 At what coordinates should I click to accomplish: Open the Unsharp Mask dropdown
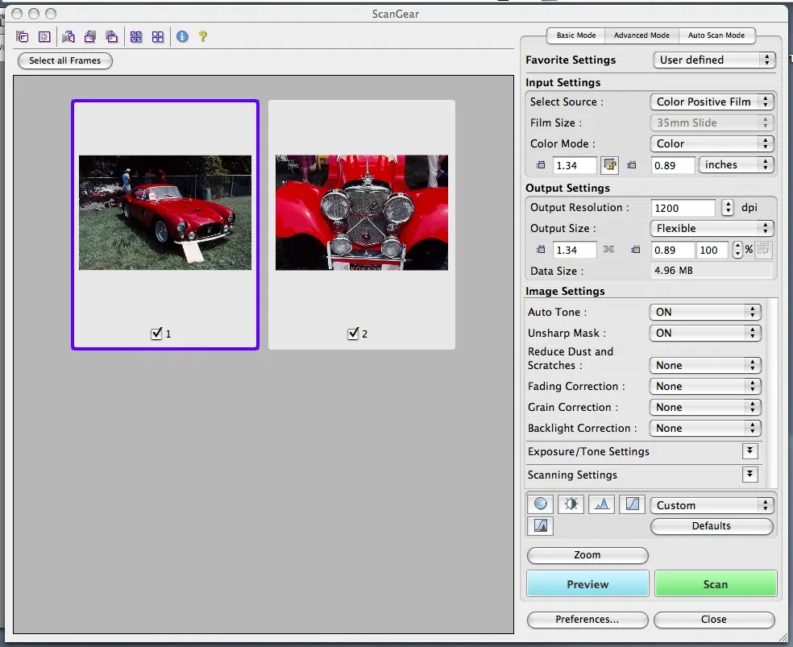pos(704,333)
